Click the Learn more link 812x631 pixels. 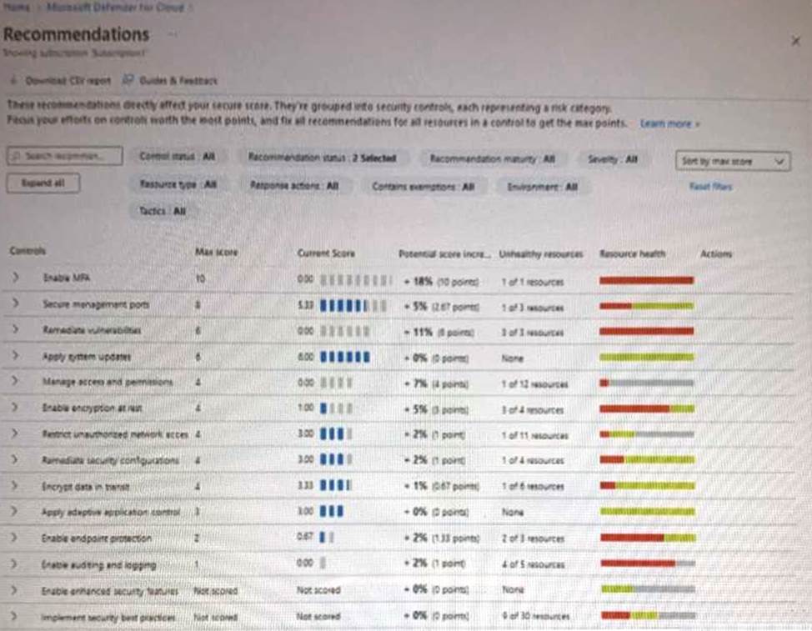669,123
